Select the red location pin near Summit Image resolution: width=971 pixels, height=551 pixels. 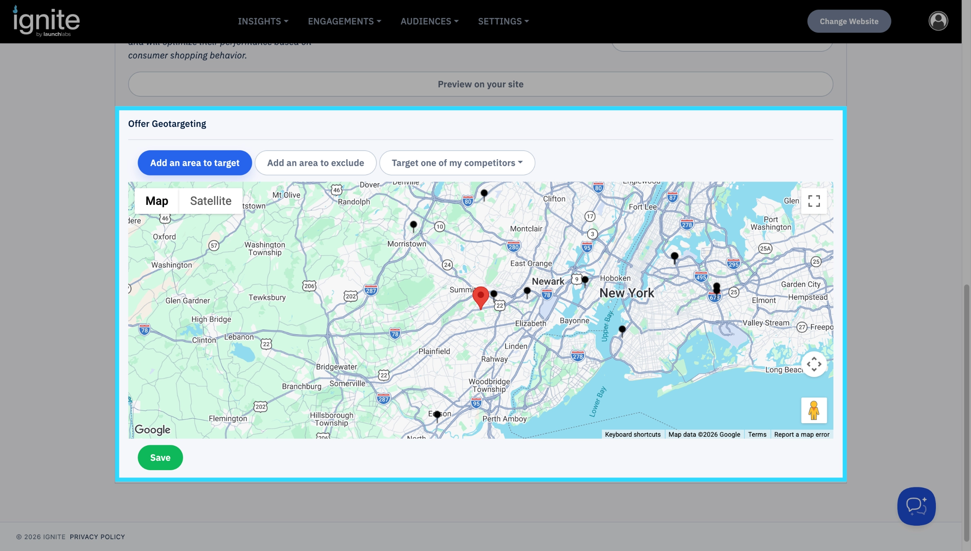click(481, 298)
